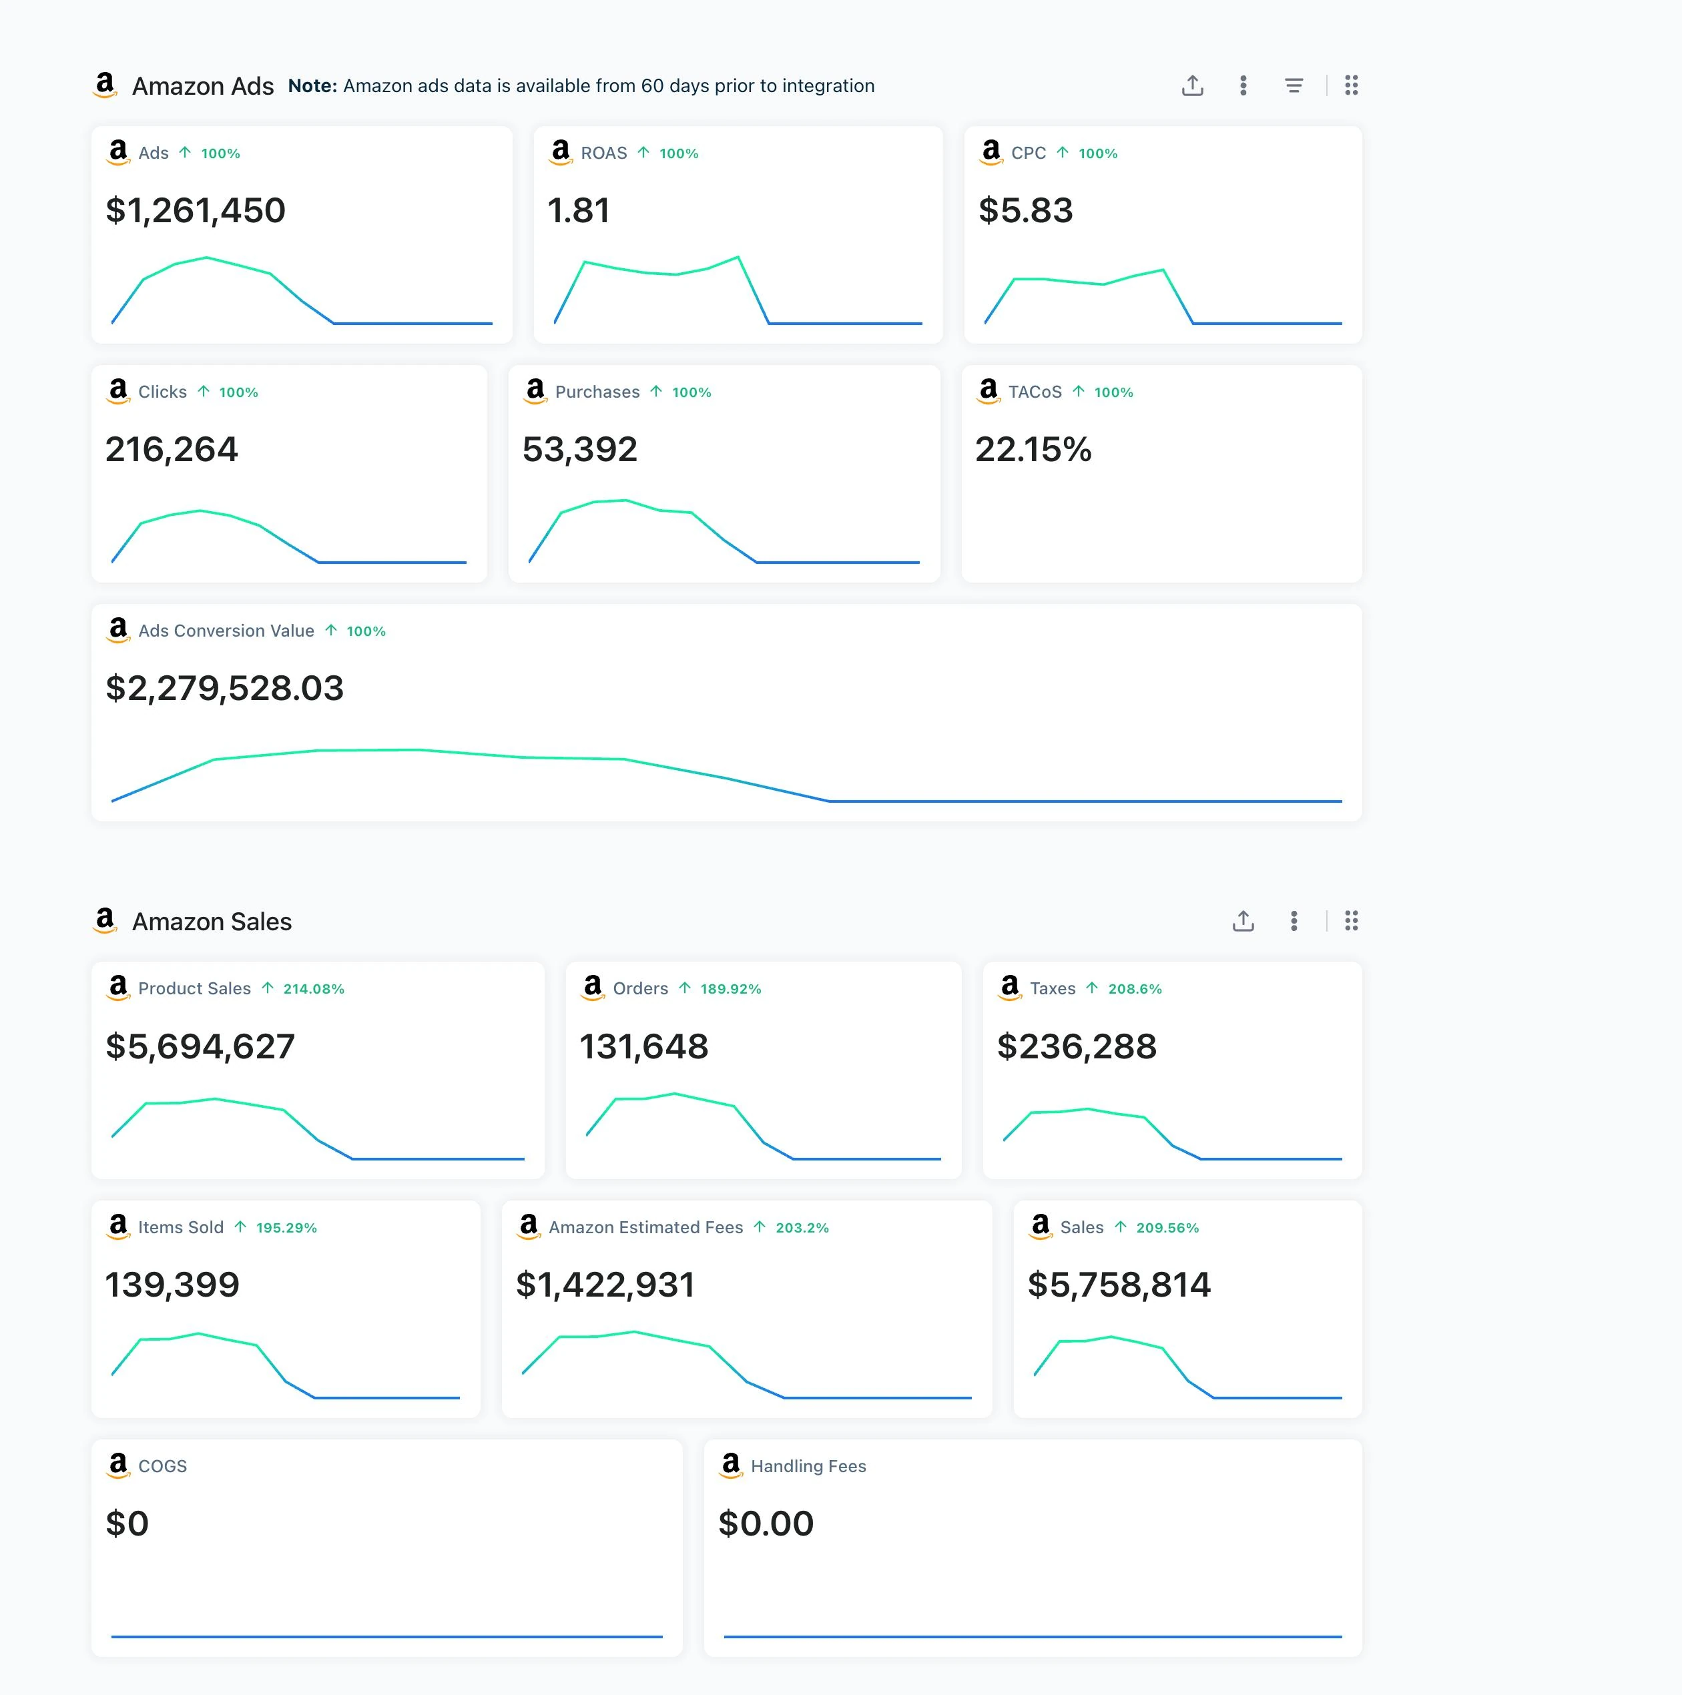
Task: Select the Amazon Ads section title
Action: pos(203,86)
